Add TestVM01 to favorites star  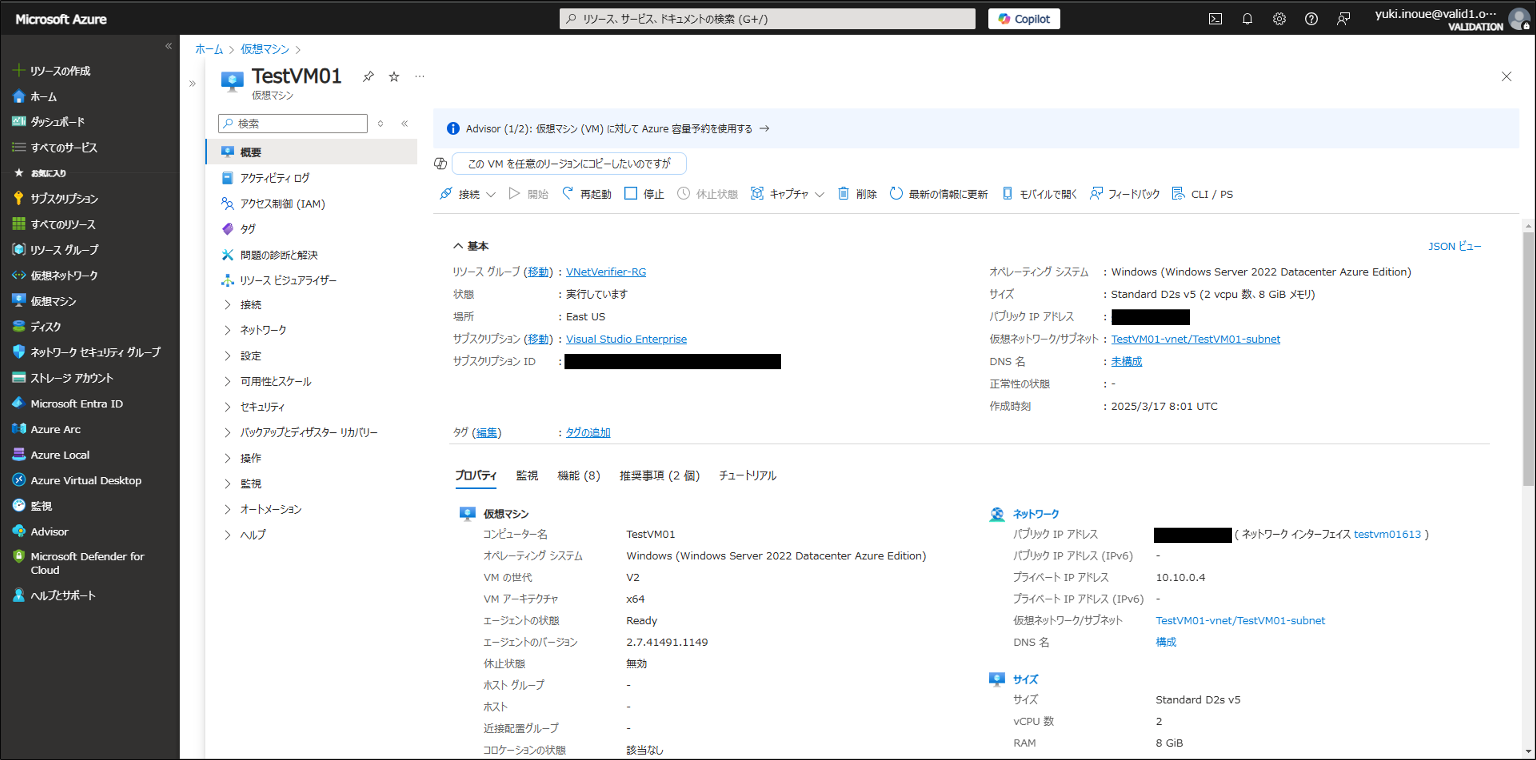393,76
